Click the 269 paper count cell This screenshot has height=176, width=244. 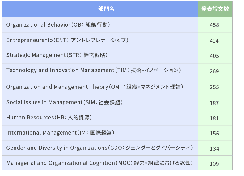[215, 71]
